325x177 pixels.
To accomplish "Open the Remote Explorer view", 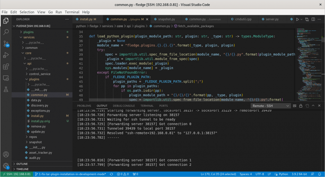I will (x=6, y=78).
